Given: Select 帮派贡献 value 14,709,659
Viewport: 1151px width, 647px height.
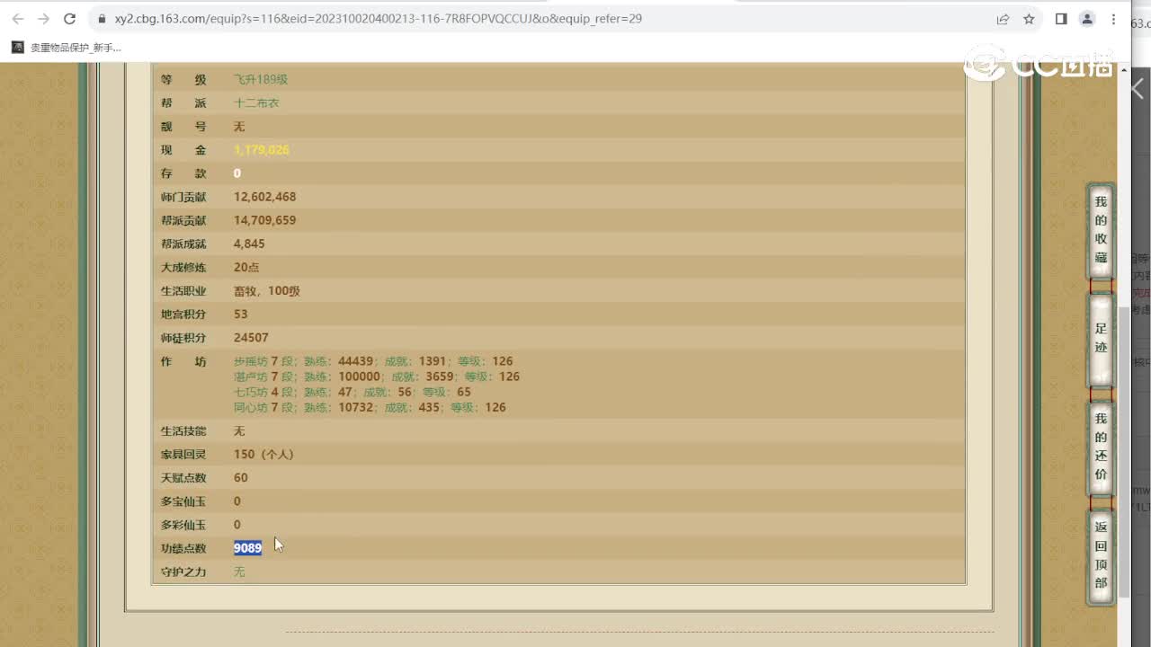Looking at the screenshot, I should coord(264,219).
